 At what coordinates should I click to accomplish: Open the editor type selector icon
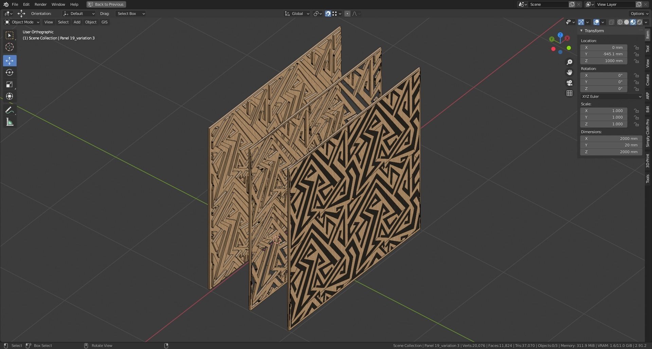(x=8, y=14)
